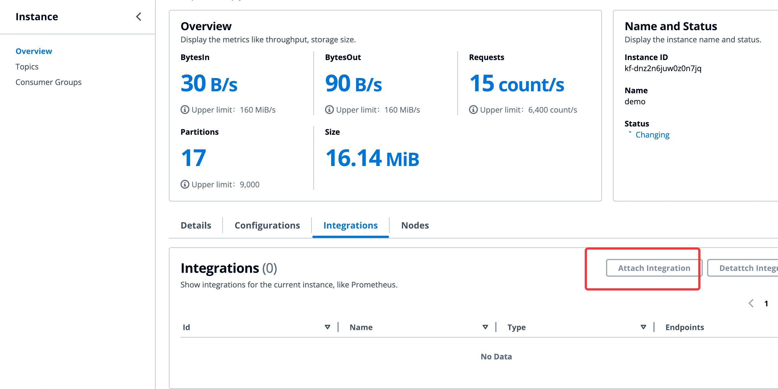778x389 pixels.
Task: Click the Detattch Integration button
Action: pos(743,268)
